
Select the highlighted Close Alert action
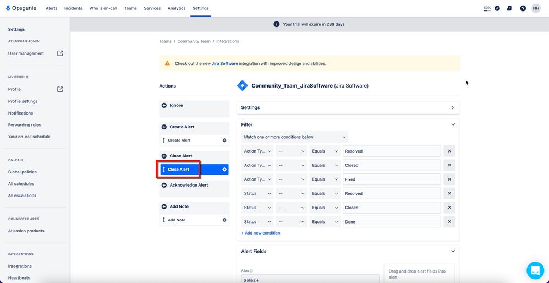click(194, 170)
